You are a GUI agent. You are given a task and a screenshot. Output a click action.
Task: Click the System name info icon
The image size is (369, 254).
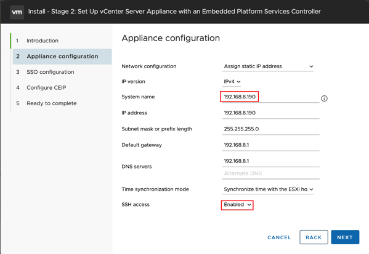point(324,98)
